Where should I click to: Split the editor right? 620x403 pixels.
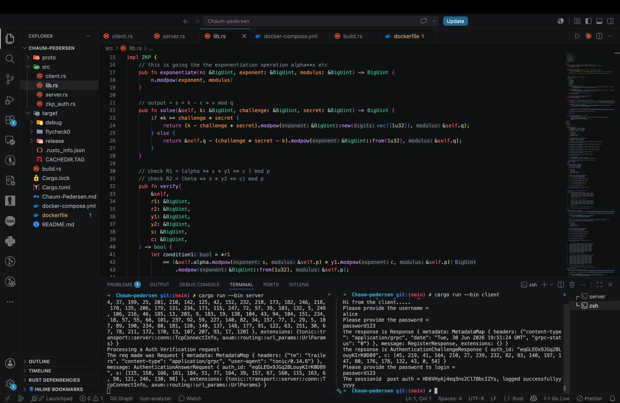[599, 36]
